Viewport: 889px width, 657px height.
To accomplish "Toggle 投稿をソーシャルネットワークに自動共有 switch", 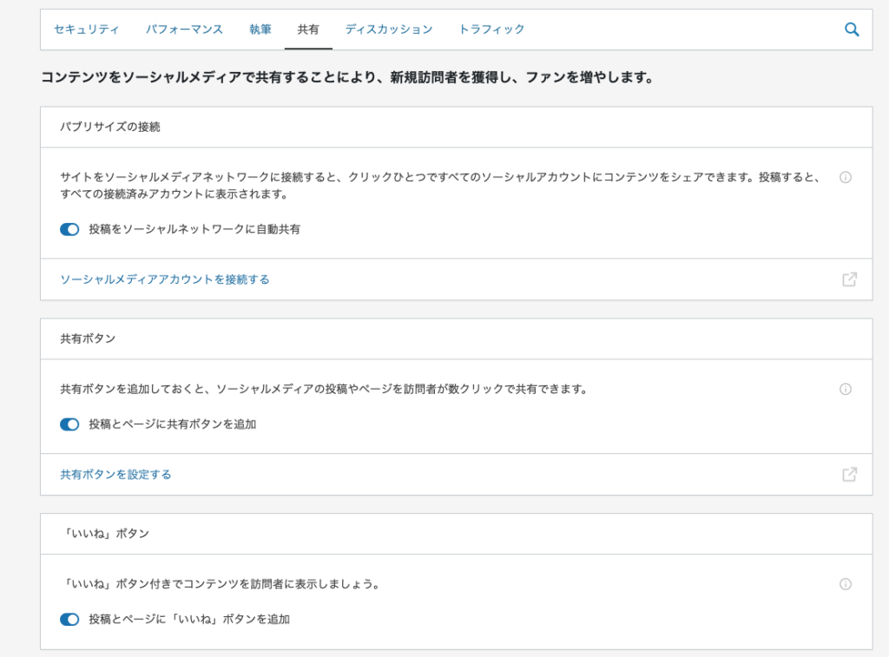I will 69,229.
